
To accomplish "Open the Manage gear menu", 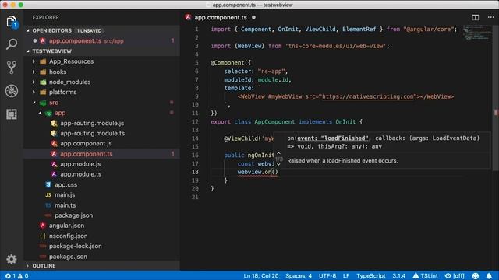I will coord(12,259).
